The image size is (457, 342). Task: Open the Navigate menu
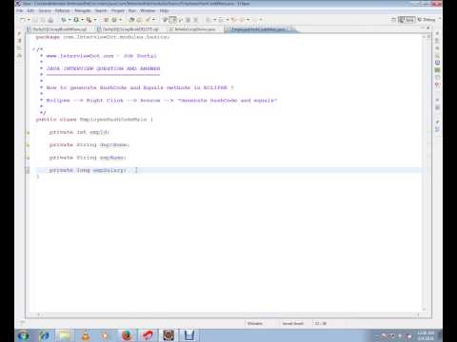point(83,10)
